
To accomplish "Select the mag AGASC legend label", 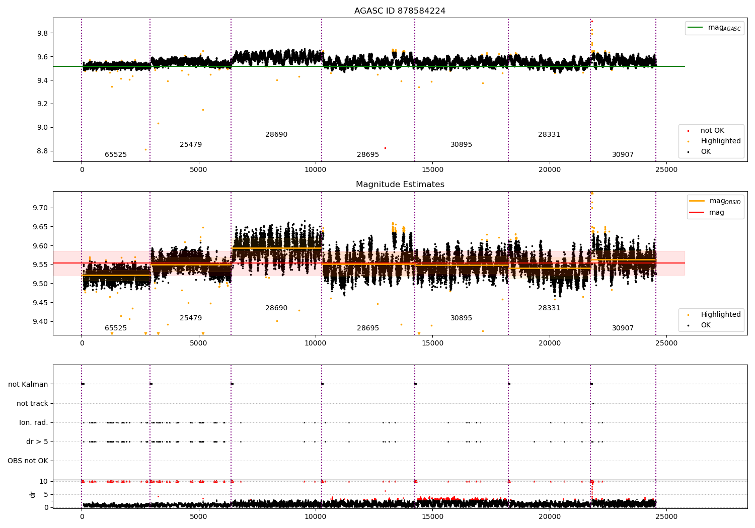I will tap(724, 28).
